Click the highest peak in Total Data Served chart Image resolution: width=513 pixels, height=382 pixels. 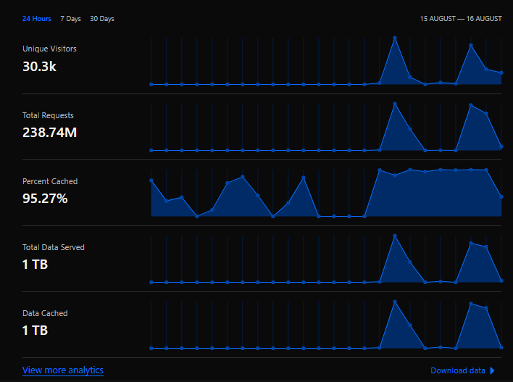[395, 236]
